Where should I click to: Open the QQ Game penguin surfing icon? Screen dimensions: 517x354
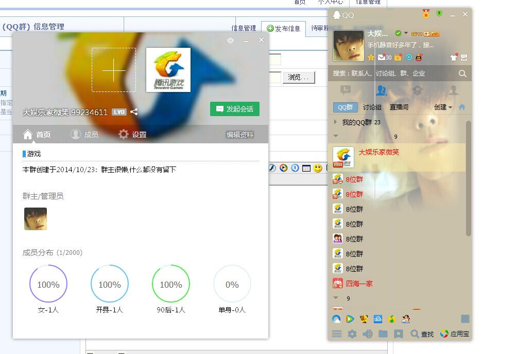[x=406, y=319]
